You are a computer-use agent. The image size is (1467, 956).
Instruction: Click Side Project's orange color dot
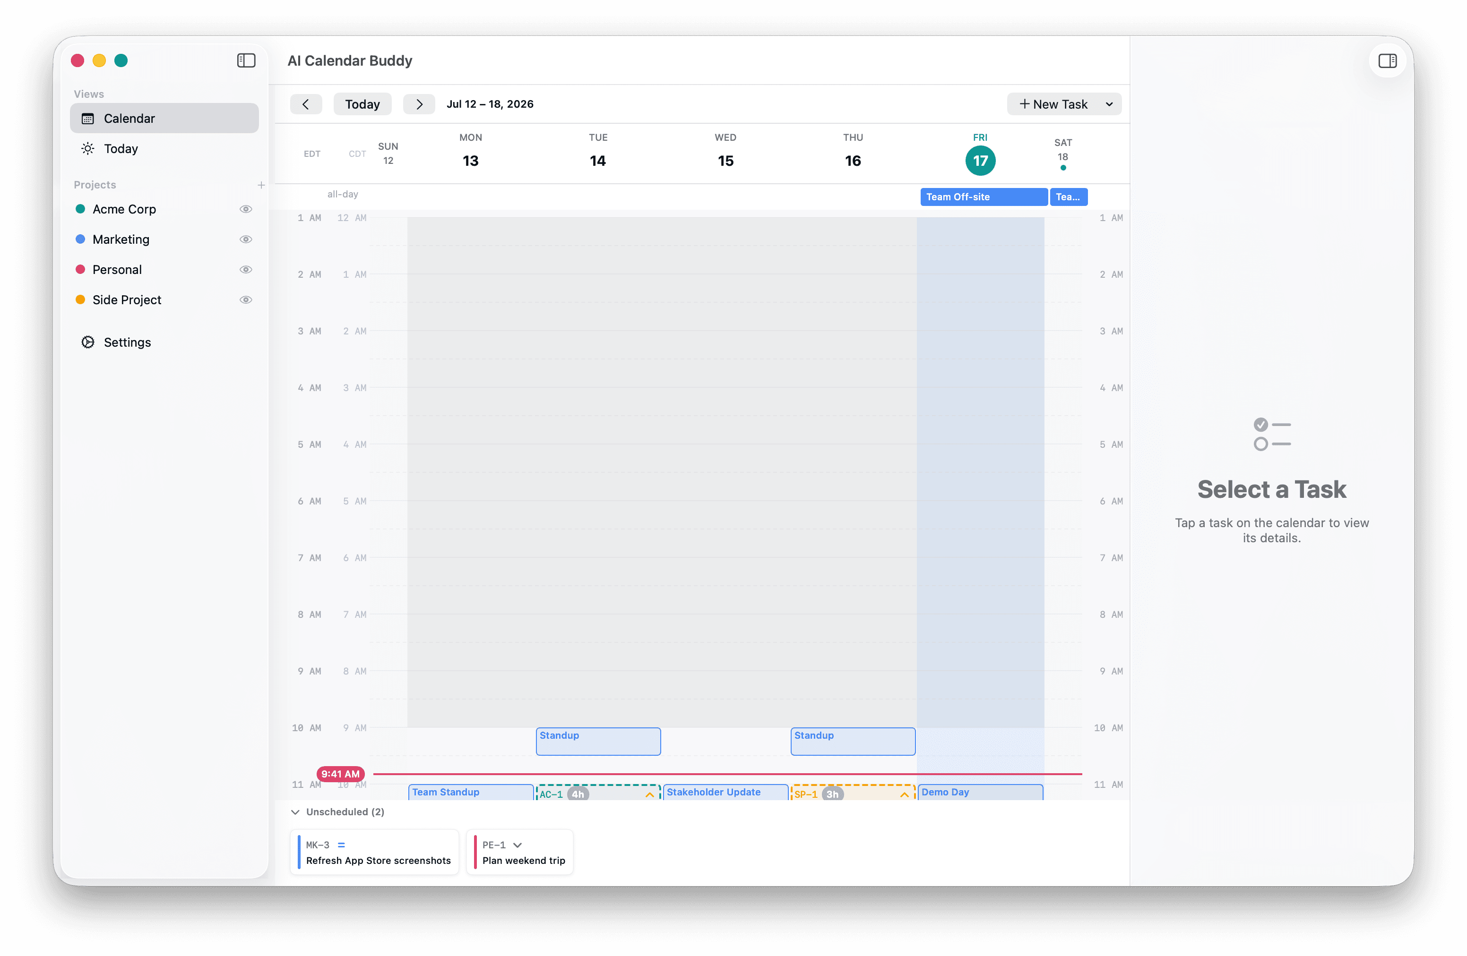click(80, 299)
